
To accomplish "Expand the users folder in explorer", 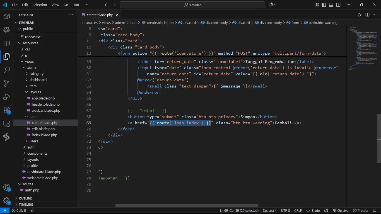I will [x=33, y=141].
